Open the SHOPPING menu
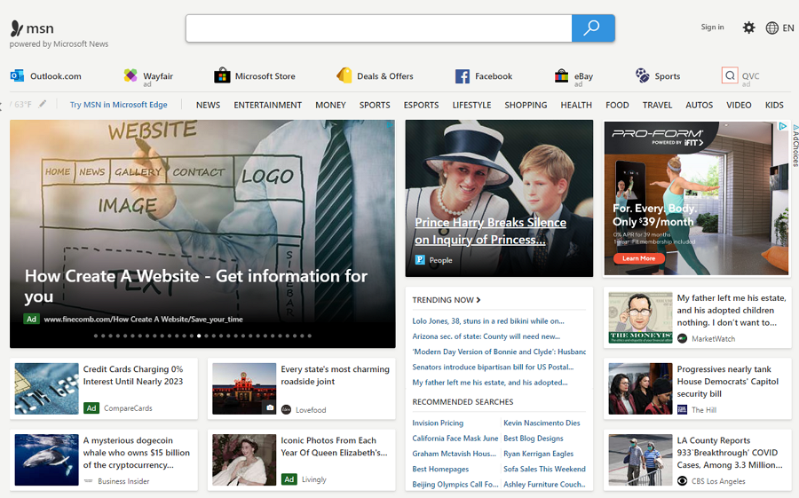799x498 pixels. pos(526,105)
